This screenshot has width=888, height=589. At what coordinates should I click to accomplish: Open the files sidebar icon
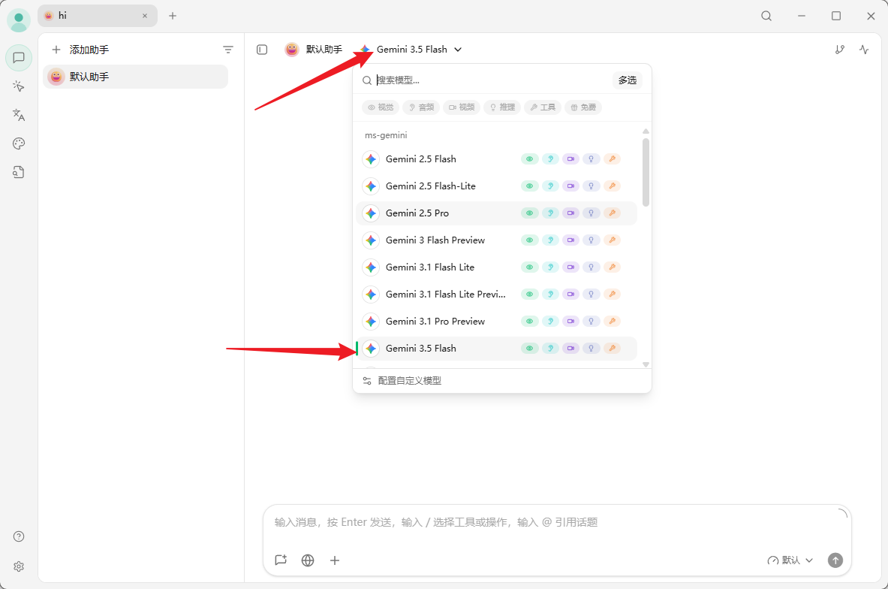click(x=19, y=172)
